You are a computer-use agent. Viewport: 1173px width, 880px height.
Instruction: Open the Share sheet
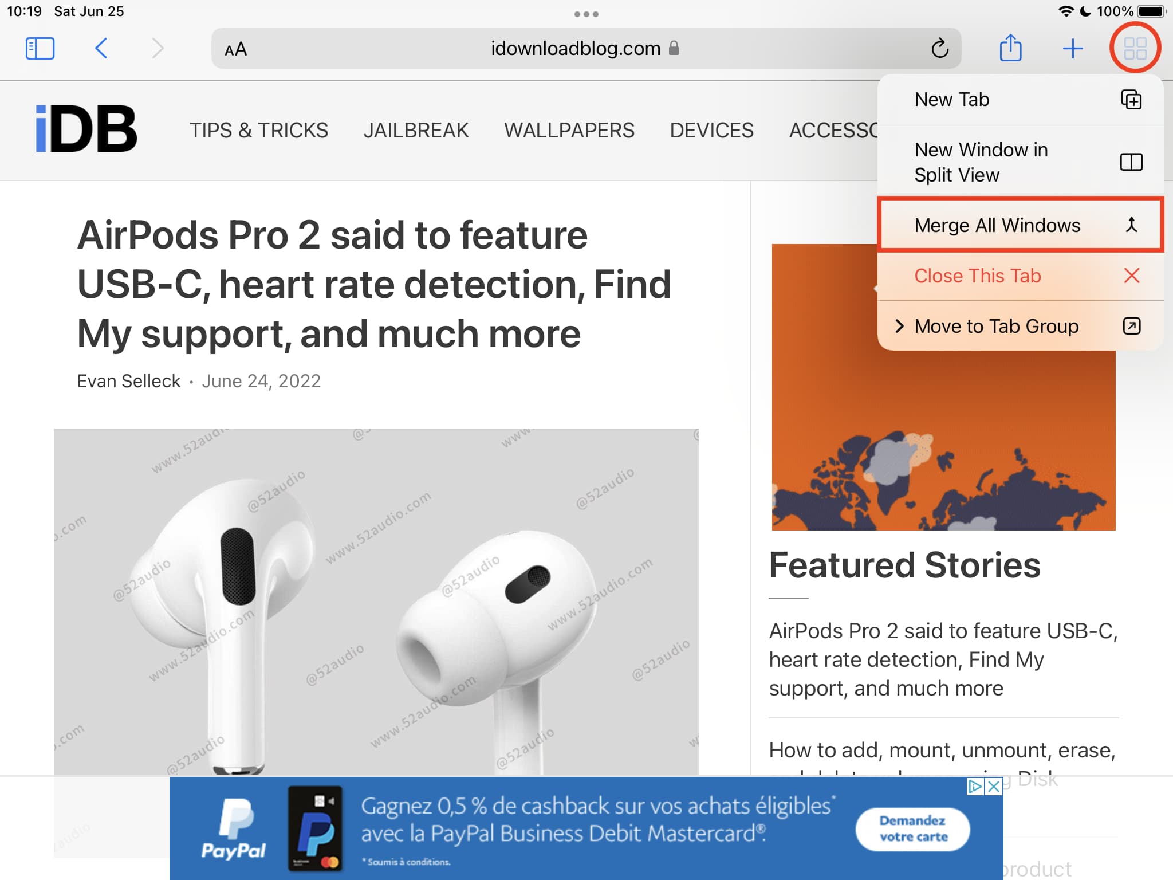pyautogui.click(x=1010, y=48)
